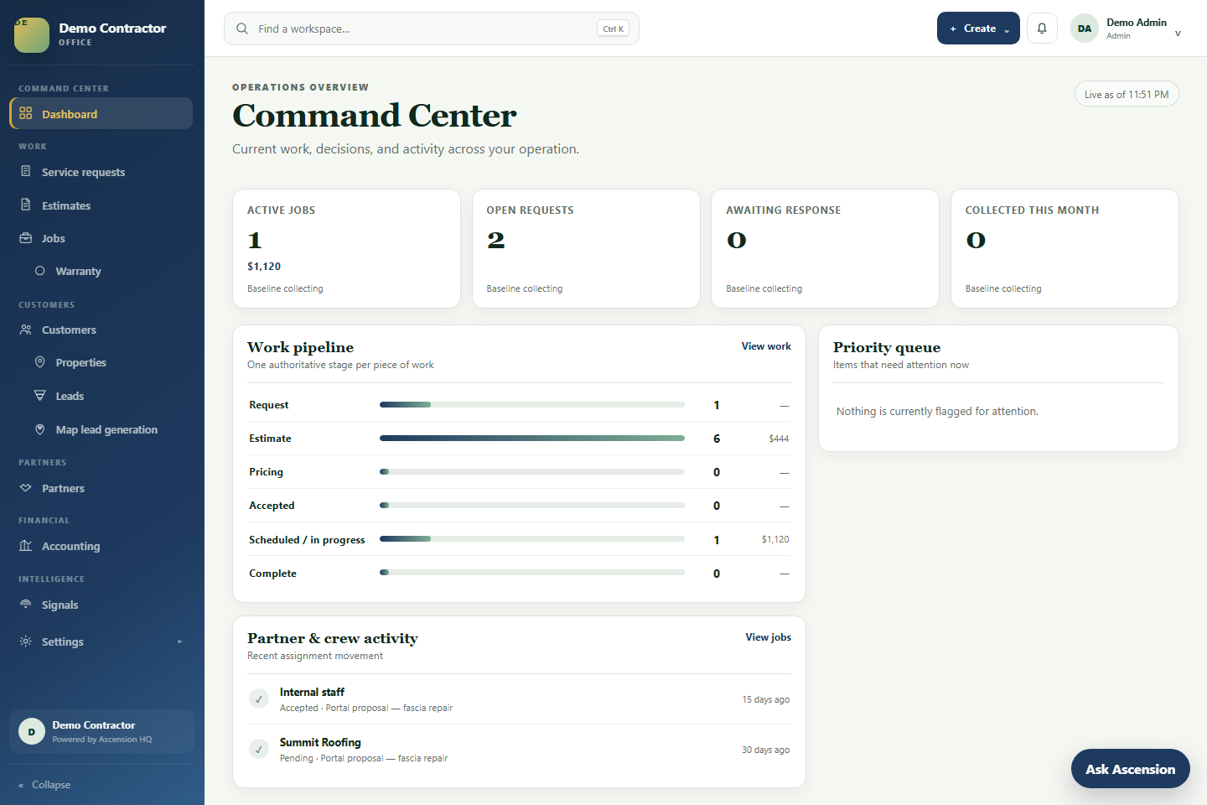Click the D avatar in sidebar footer

[x=32, y=731]
